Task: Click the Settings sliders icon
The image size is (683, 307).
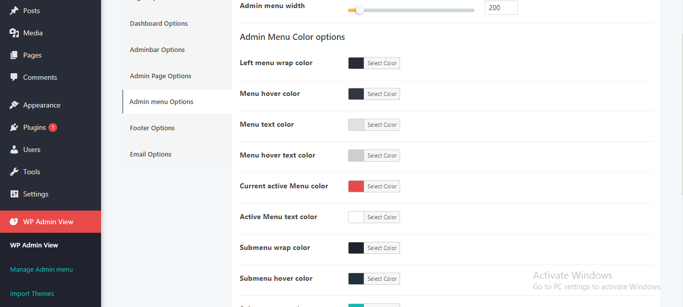Action: point(14,194)
